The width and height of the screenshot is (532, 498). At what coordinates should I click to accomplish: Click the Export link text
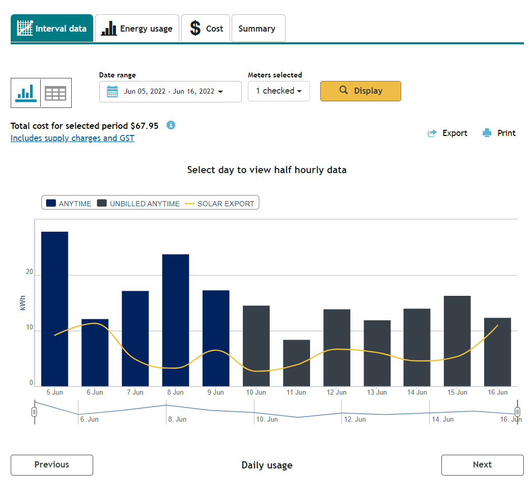[x=455, y=133]
